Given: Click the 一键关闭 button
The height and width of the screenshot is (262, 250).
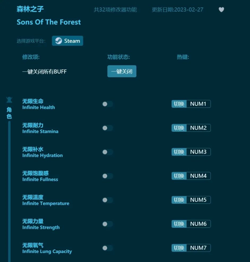Looking at the screenshot, I should point(122,71).
